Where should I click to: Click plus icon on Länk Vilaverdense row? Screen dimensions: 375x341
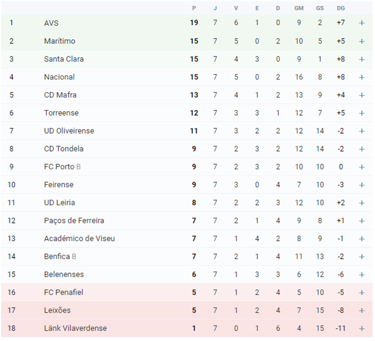click(362, 328)
